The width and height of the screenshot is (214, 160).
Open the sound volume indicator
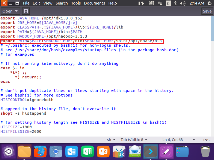tap(183, 3)
